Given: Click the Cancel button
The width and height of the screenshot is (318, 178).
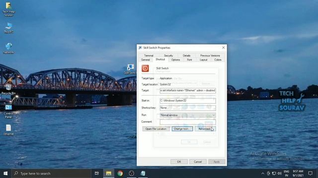Looking at the screenshot, I should (198, 162).
